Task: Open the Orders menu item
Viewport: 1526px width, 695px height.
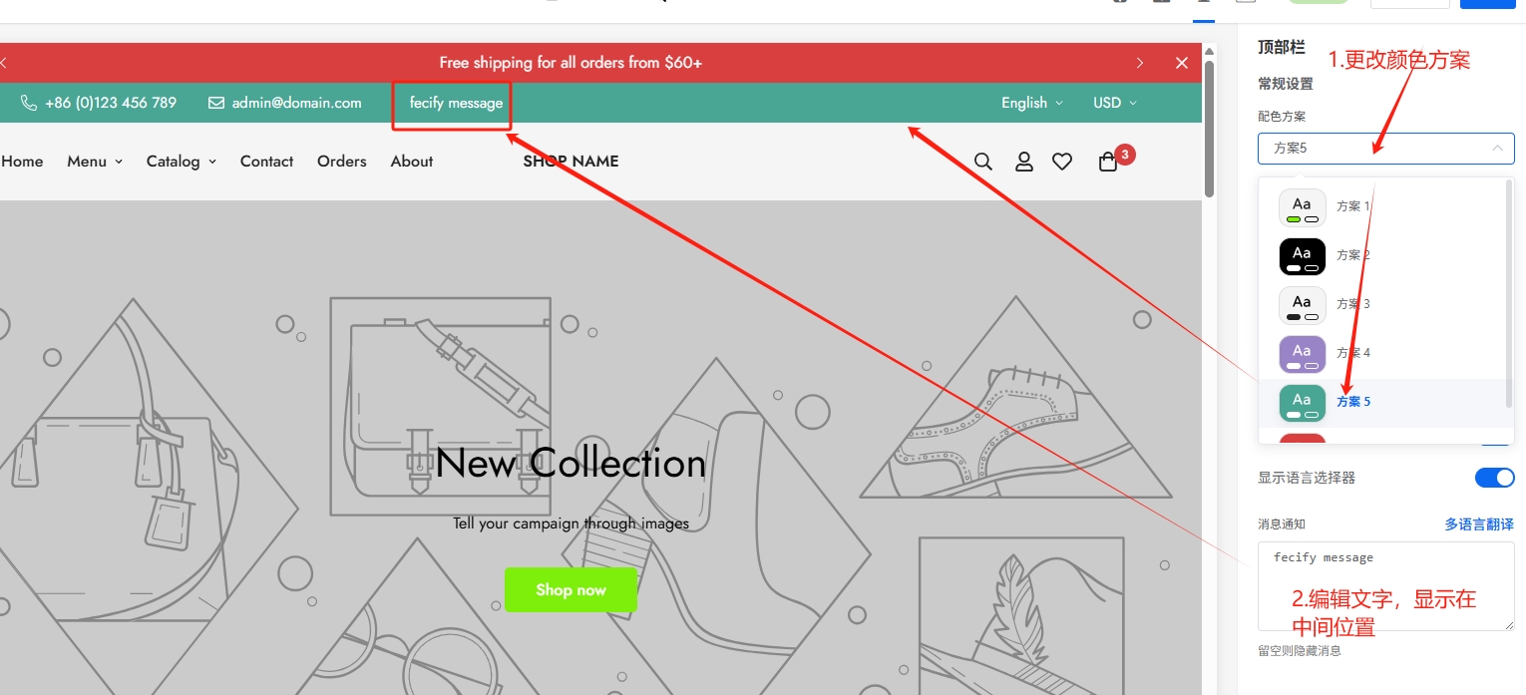Action: [341, 162]
